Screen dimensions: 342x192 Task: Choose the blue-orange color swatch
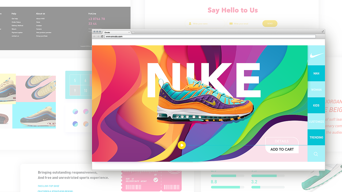(x=86, y=124)
